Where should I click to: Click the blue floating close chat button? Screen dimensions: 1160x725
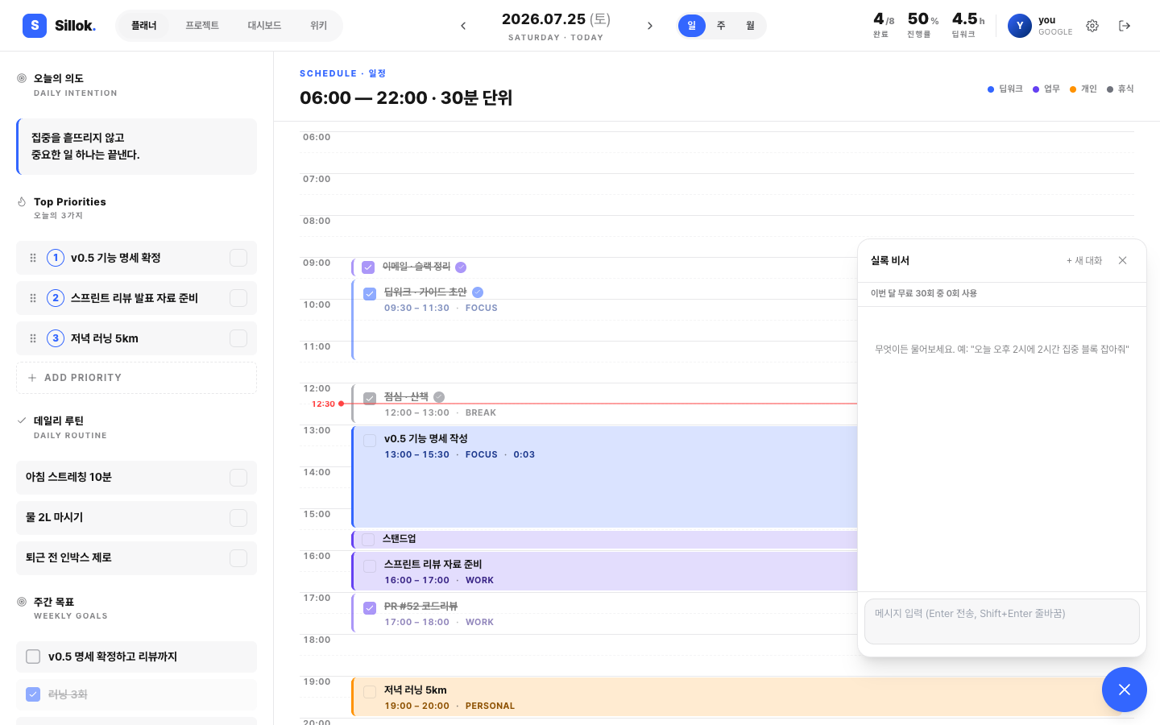point(1125,690)
